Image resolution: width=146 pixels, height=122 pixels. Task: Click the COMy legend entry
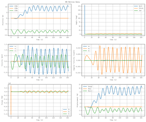14,8
